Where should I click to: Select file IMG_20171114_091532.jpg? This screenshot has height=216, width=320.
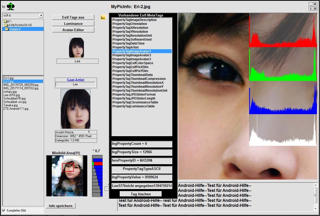click(x=21, y=88)
